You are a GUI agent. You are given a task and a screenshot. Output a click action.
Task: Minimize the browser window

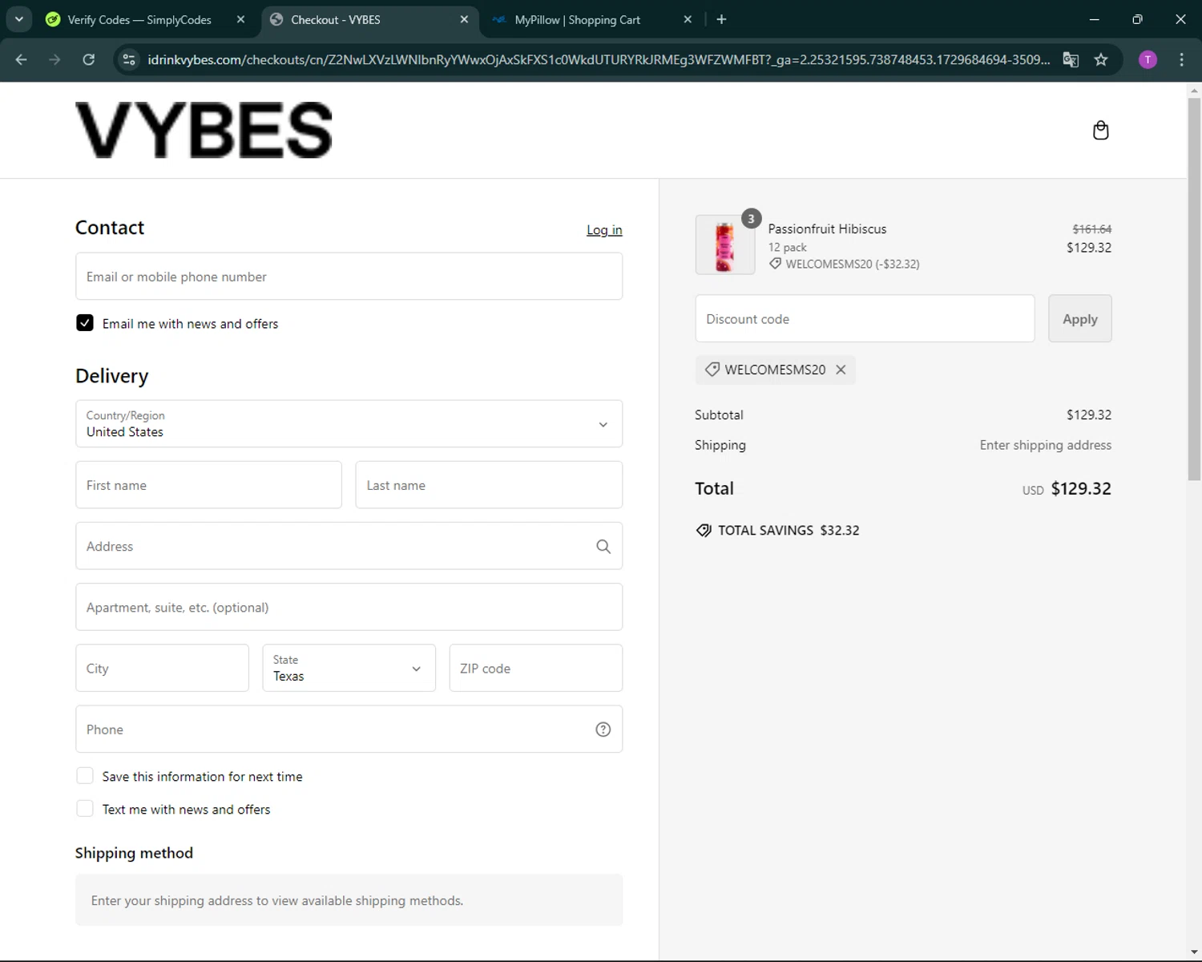click(1094, 19)
